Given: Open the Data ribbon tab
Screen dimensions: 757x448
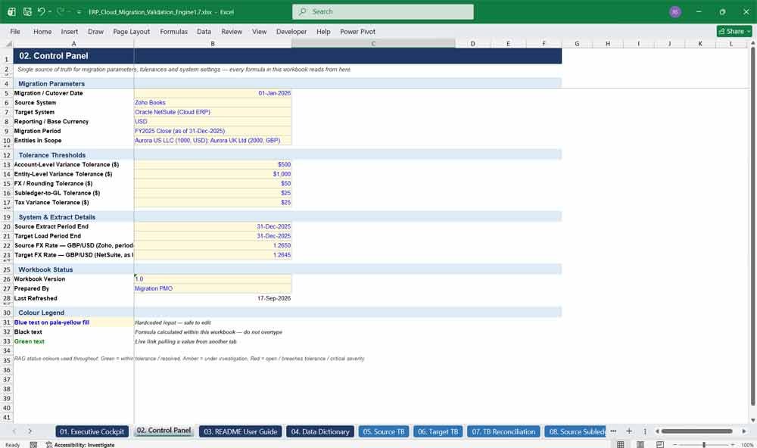Looking at the screenshot, I should (x=204, y=31).
